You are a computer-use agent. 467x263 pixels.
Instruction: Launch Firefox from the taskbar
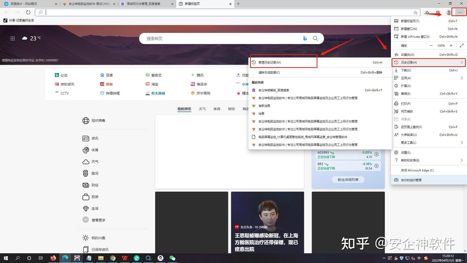(x=53, y=258)
